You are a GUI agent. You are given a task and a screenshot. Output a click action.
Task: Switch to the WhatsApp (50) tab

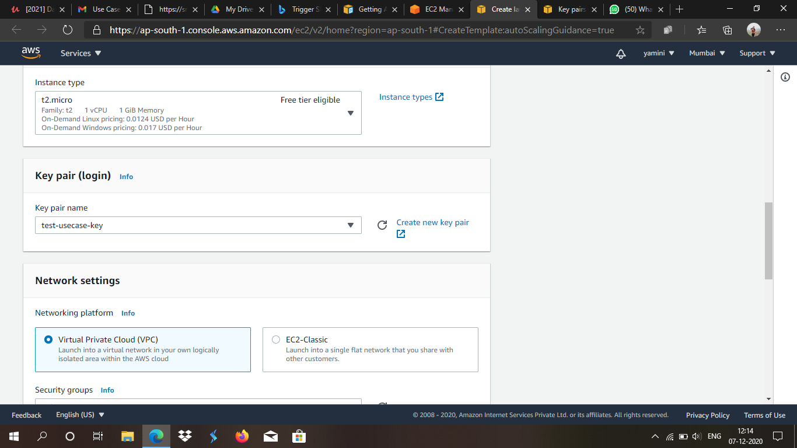(637, 9)
